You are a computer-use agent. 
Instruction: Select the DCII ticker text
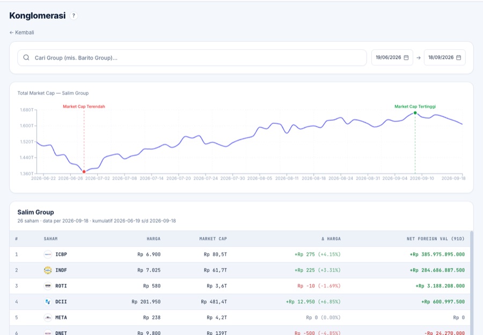click(x=61, y=302)
